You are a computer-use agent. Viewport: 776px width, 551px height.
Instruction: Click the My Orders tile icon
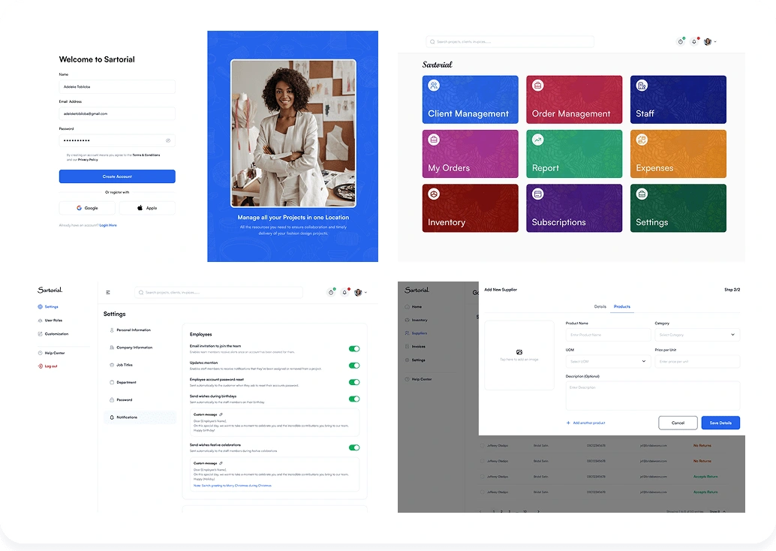tap(434, 140)
